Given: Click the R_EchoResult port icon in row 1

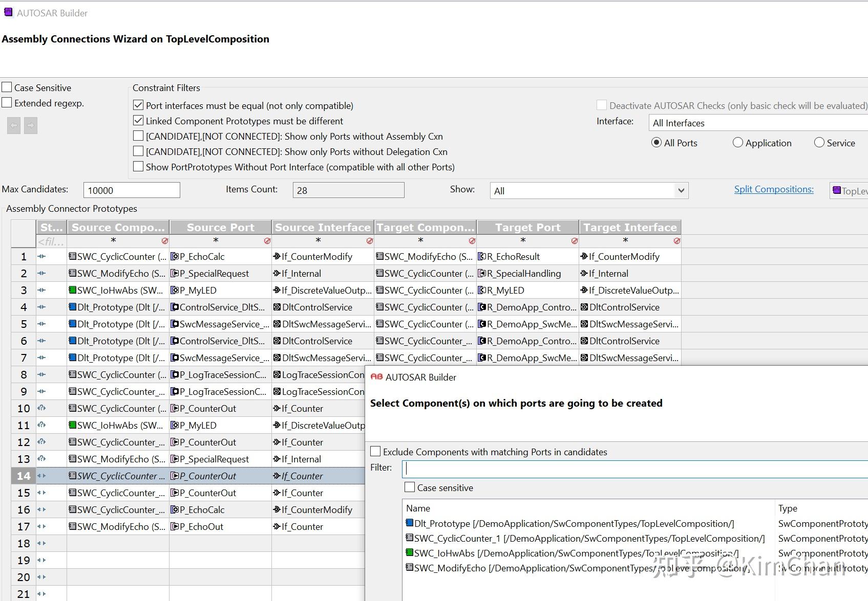Looking at the screenshot, I should click(x=482, y=256).
